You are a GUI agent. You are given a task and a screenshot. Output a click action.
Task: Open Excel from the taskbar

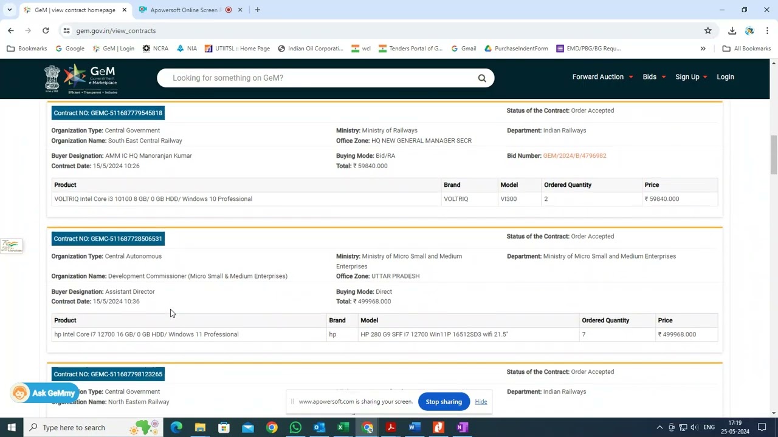(343, 427)
